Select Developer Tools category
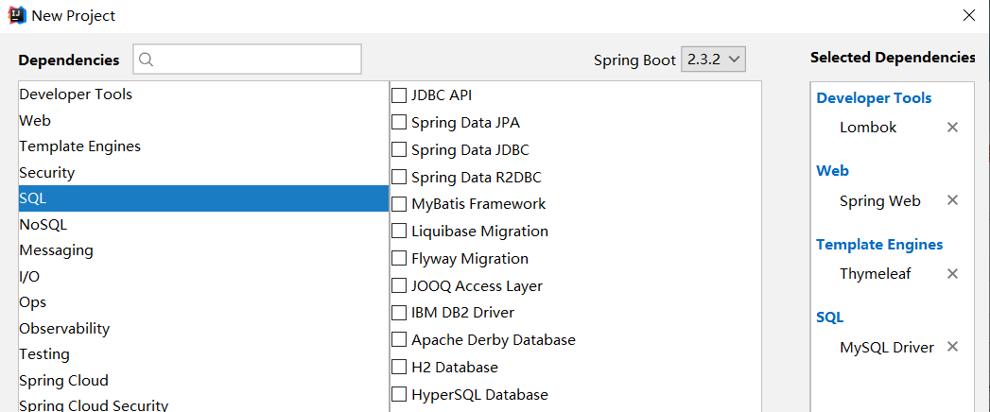This screenshot has width=990, height=412. pyautogui.click(x=204, y=94)
